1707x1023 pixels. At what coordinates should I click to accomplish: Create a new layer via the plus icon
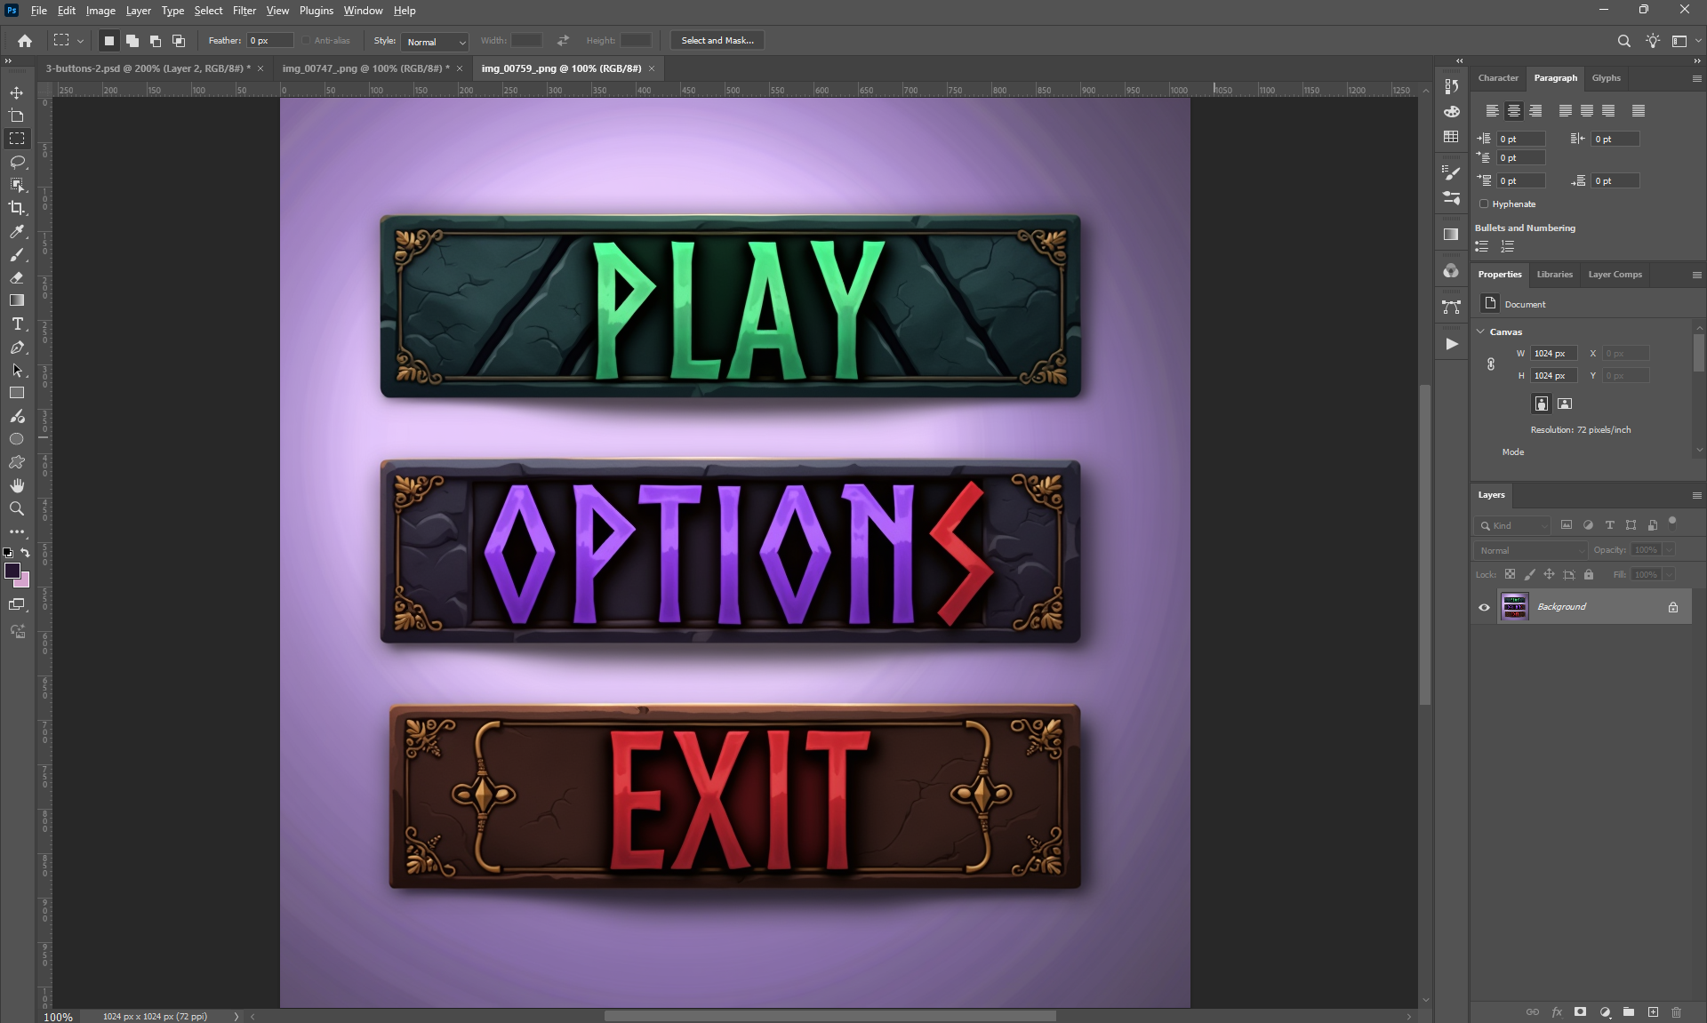click(1653, 1011)
